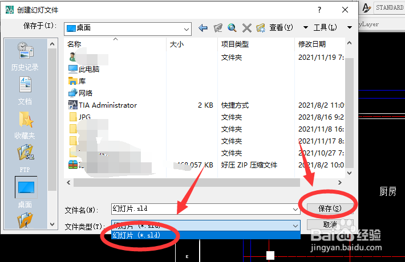
Task: Click the 厨房 label in AutoCAD drawing
Action: [x=388, y=191]
